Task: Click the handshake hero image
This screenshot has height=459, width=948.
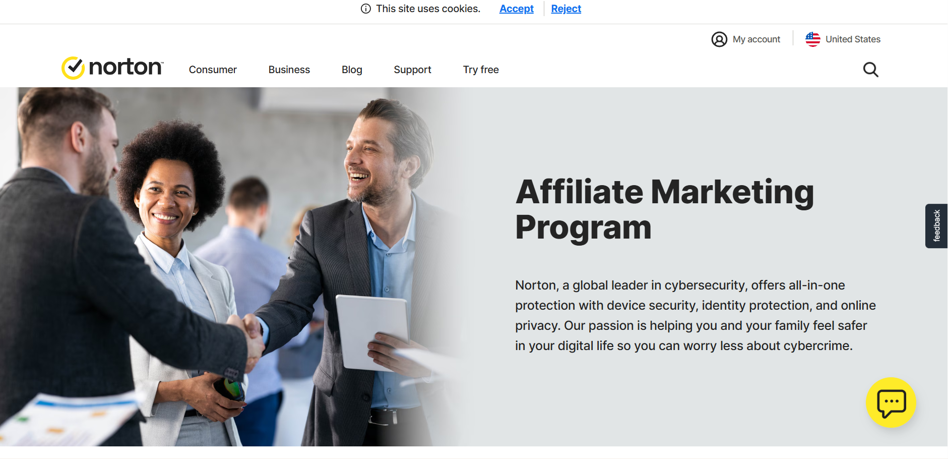Action: [x=237, y=267]
